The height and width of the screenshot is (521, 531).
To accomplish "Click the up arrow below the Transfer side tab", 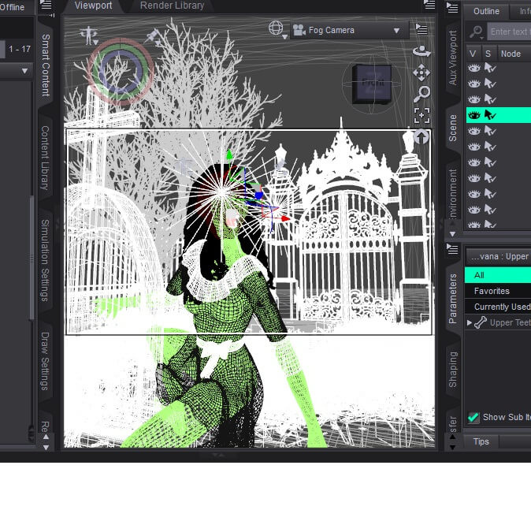I will click(x=452, y=437).
